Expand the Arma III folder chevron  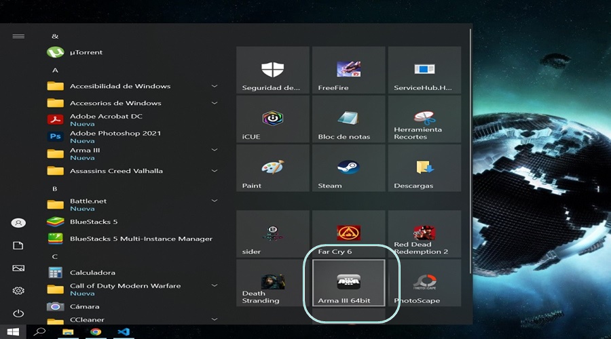215,150
